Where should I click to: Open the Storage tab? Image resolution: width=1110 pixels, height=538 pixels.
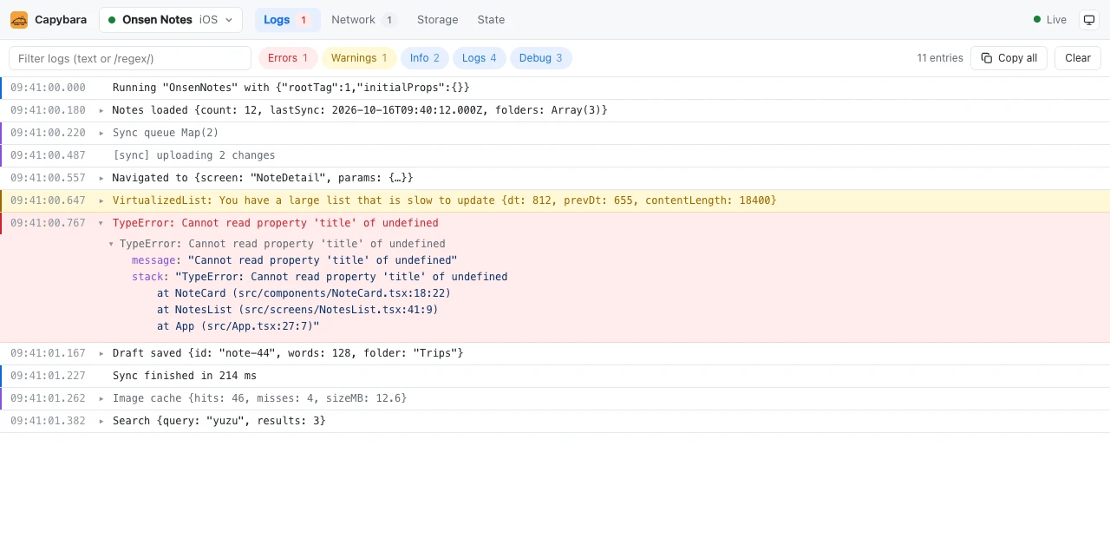tap(437, 20)
